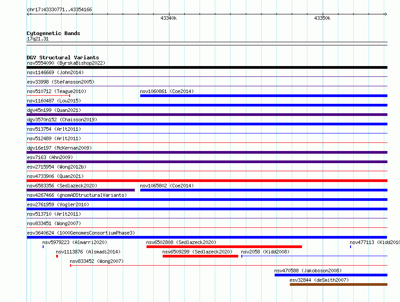Viewport: 400px width, 302px height.
Task: Click nsv5979223 (Almarri2020) label
Action: (x=75, y=242)
